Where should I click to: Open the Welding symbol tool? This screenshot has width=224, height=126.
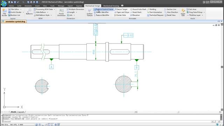click(x=152, y=9)
